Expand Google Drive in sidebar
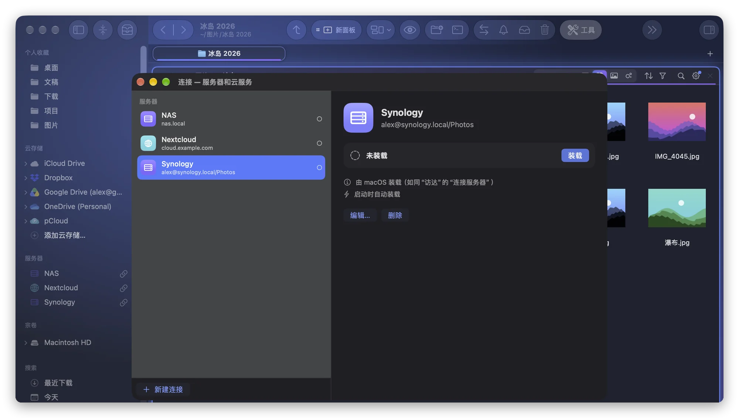 [26, 192]
